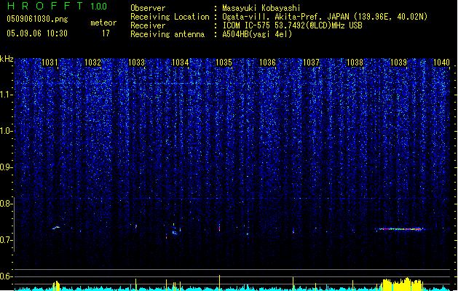Click the kHz axis unit label

tap(7, 59)
